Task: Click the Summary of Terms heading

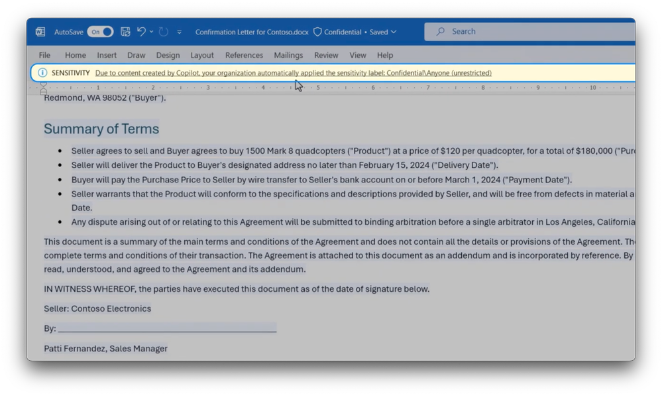Action: pos(101,129)
